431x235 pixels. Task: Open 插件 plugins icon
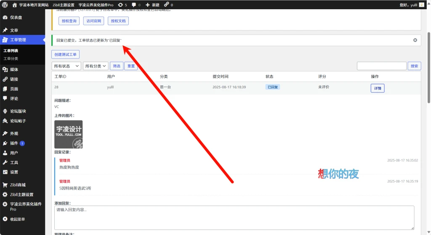click(x=5, y=143)
